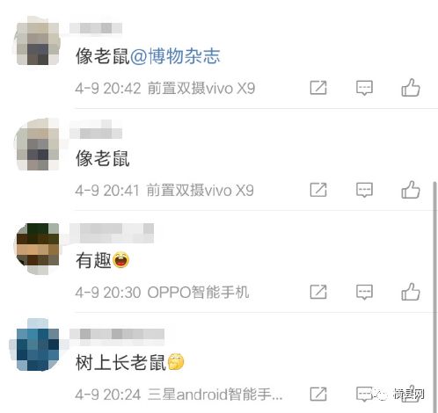The width and height of the screenshot is (438, 413).
Task: Like the '有趣' comment
Action: [x=411, y=292]
